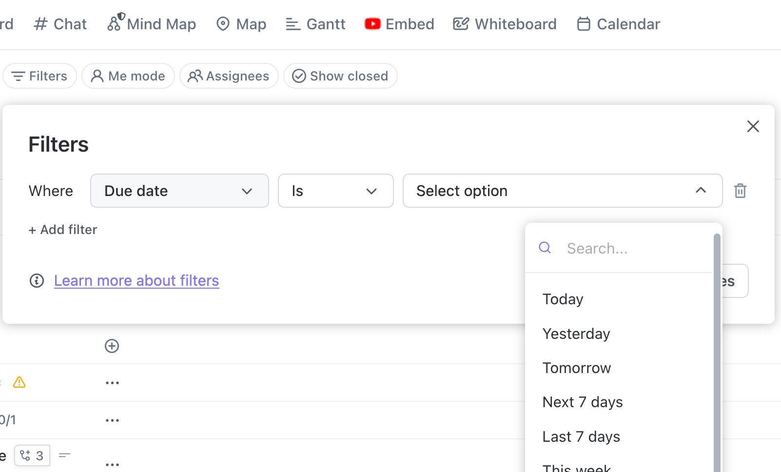Click the info icon beside filters help link

(37, 281)
